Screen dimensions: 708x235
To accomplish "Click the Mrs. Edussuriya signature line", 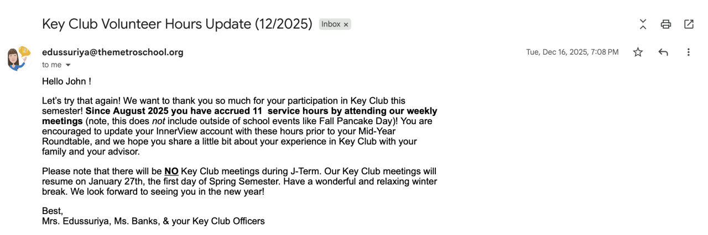I will pyautogui.click(x=153, y=221).
